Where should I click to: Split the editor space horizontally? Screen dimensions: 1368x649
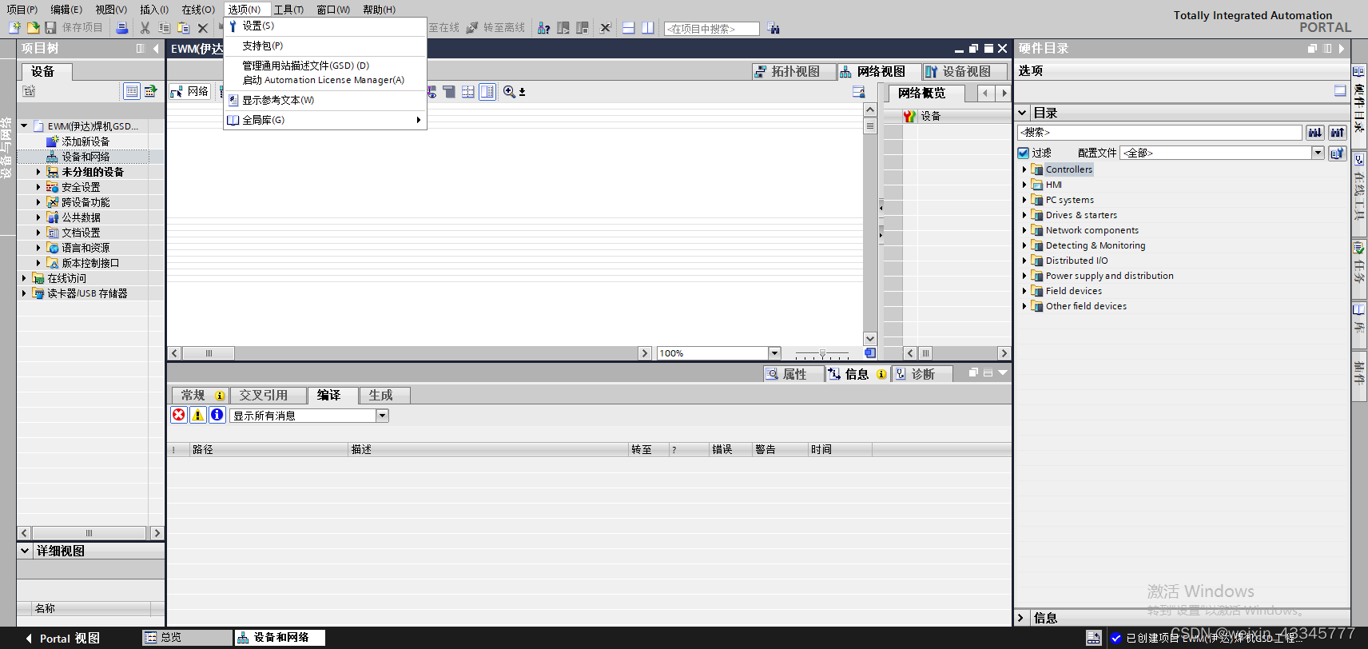[629, 28]
